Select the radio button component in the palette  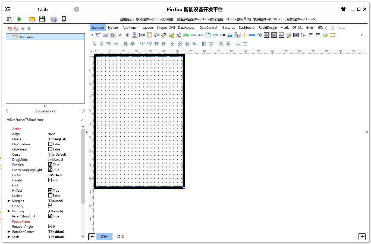[127, 35]
